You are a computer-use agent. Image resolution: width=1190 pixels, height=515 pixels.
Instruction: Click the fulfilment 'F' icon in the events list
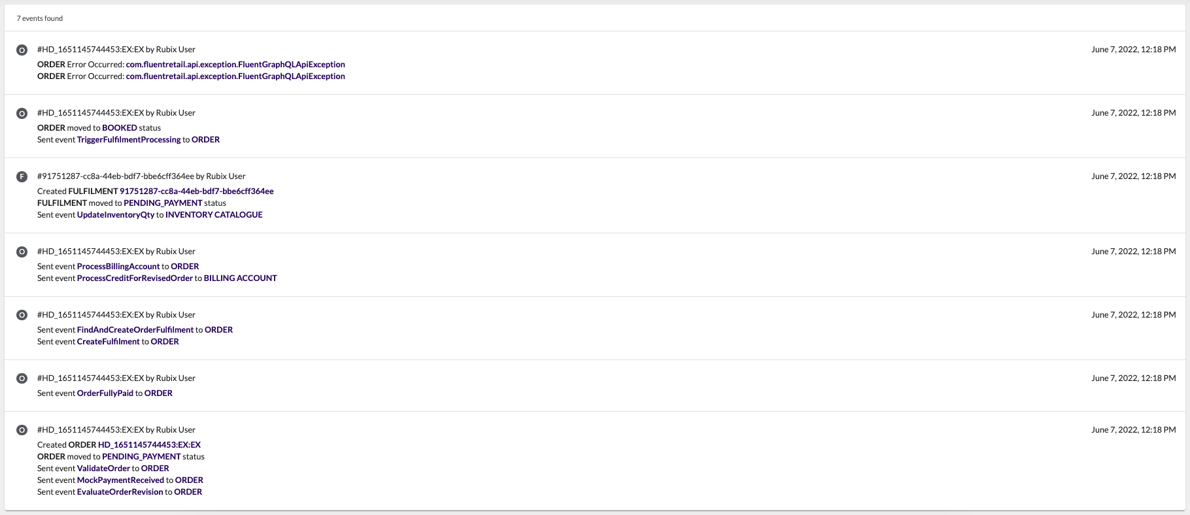point(22,177)
